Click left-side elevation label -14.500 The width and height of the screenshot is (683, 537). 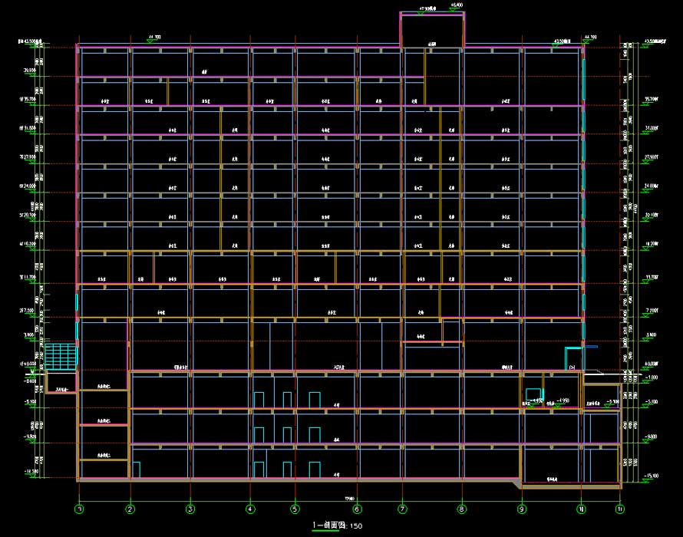(x=31, y=471)
